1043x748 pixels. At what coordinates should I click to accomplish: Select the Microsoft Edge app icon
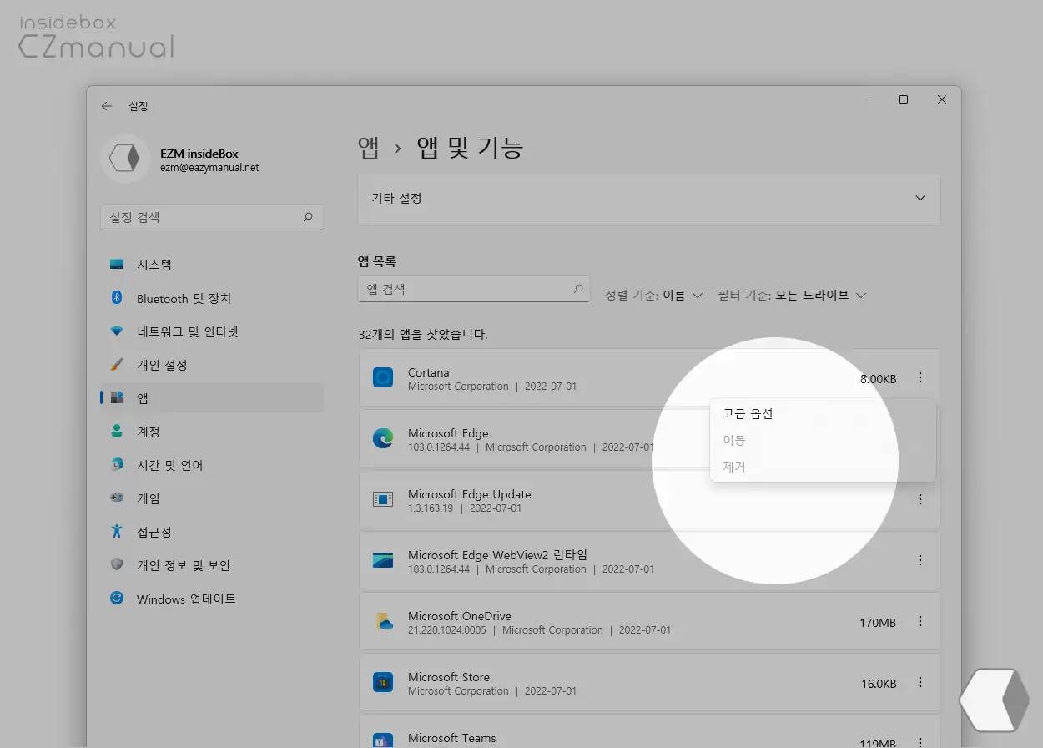pyautogui.click(x=382, y=439)
